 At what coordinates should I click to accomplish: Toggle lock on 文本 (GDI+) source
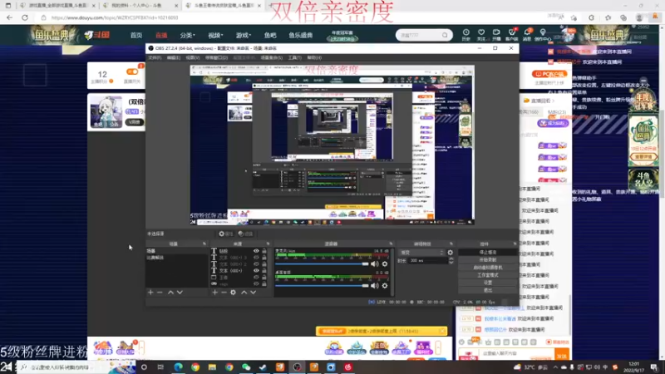[x=264, y=271]
